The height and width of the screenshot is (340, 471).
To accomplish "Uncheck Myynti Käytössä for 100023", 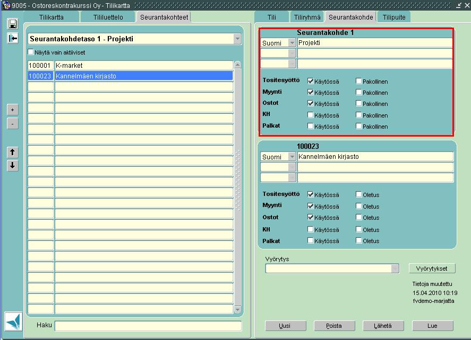I will coord(311,206).
